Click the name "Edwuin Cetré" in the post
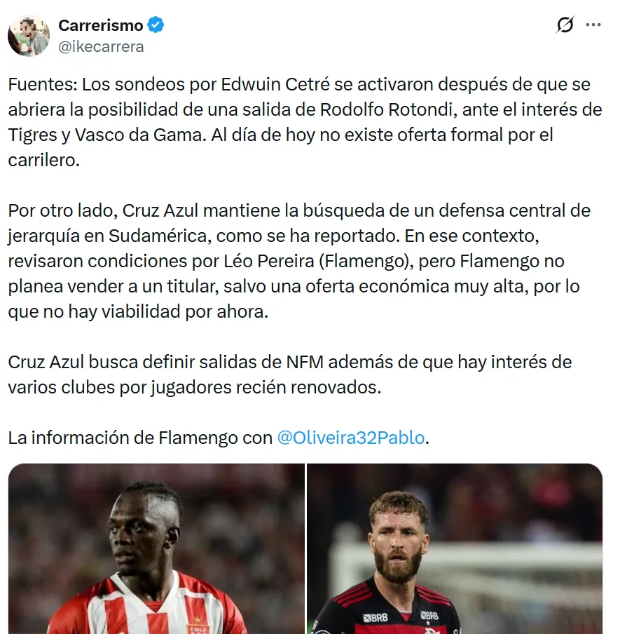The image size is (620, 634). [275, 84]
